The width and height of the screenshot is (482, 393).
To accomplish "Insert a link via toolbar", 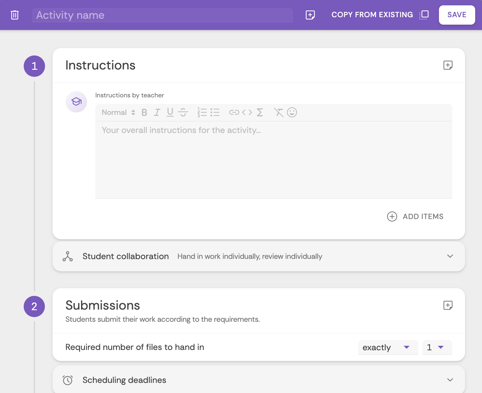I will [234, 112].
